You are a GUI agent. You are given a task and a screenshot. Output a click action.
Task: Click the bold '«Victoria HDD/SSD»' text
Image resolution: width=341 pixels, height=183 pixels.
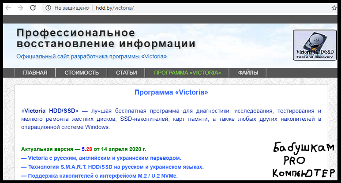(49, 111)
